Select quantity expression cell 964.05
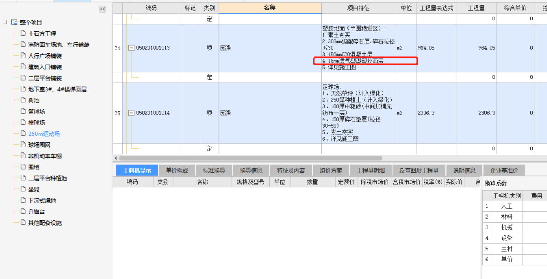Screen dimensions: 547x279 pyautogui.click(x=436, y=48)
